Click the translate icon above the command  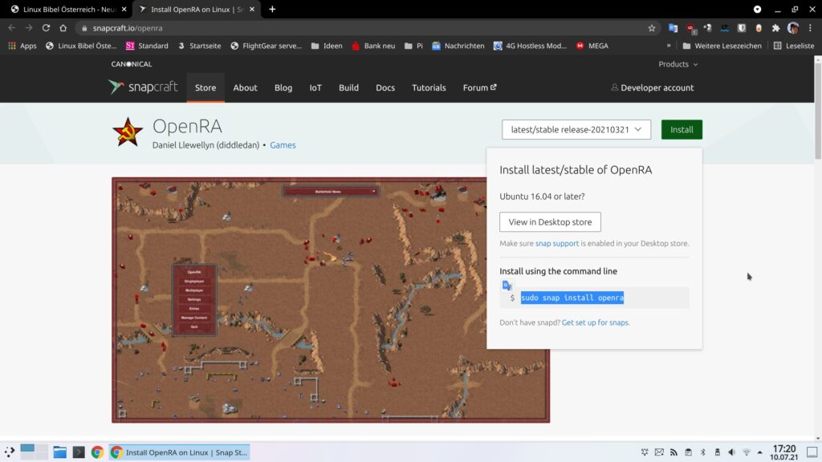[507, 286]
